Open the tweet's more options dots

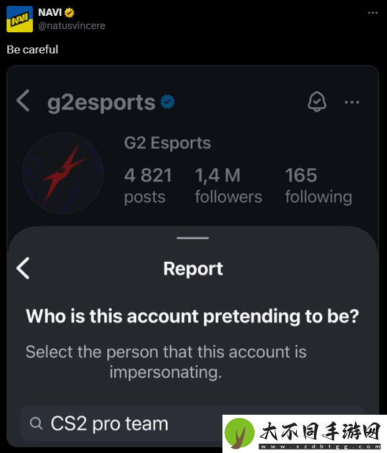click(x=373, y=13)
